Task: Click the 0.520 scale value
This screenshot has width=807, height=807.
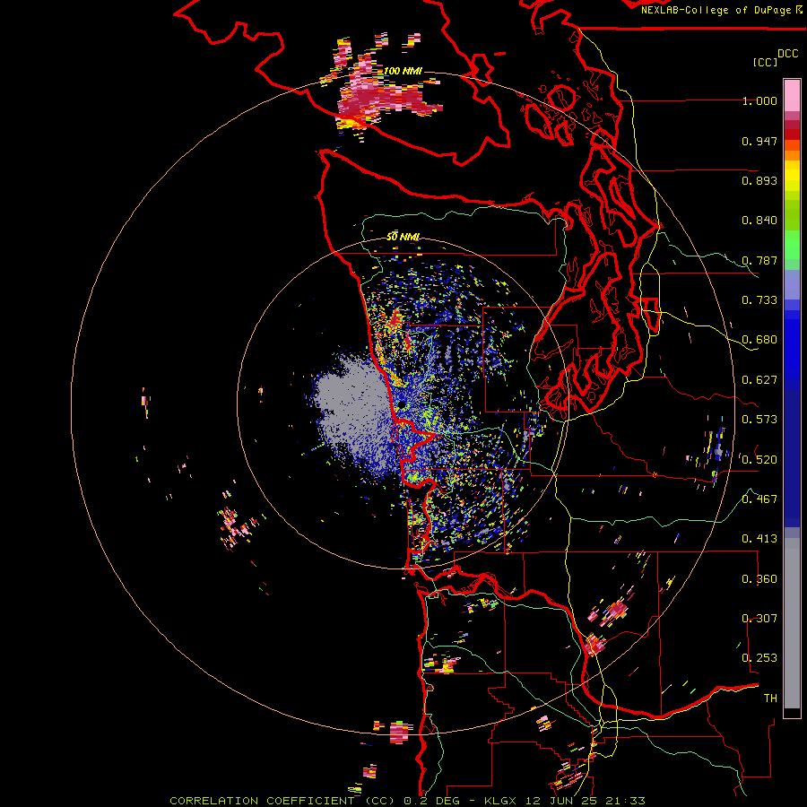Action: coord(759,460)
